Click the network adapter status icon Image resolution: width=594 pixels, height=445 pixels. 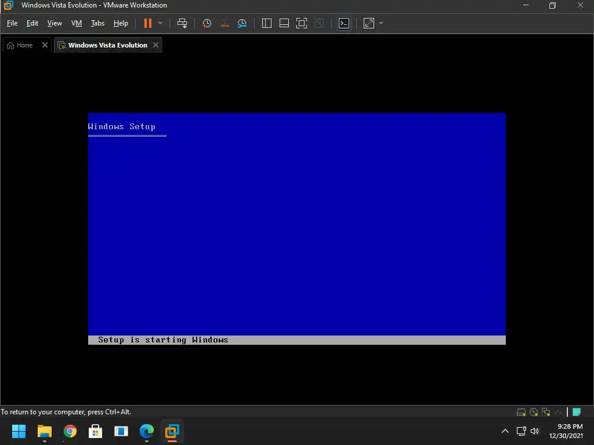click(546, 412)
